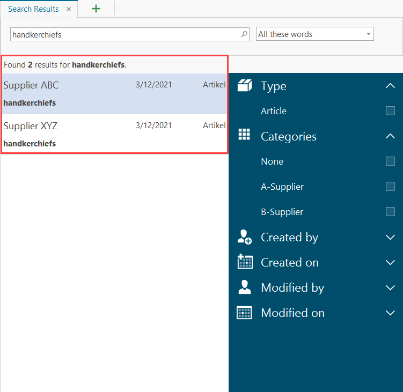Check the None category checkbox
403x392 pixels.
(390, 161)
